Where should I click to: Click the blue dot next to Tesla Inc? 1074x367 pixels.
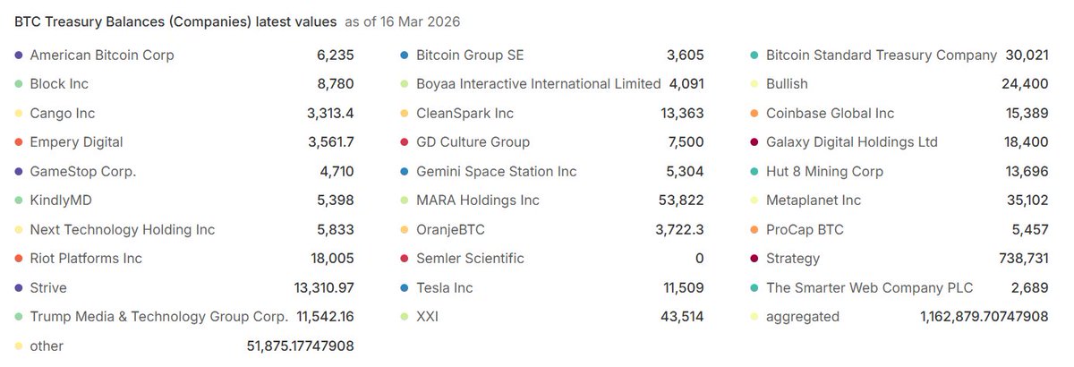pyautogui.click(x=405, y=288)
